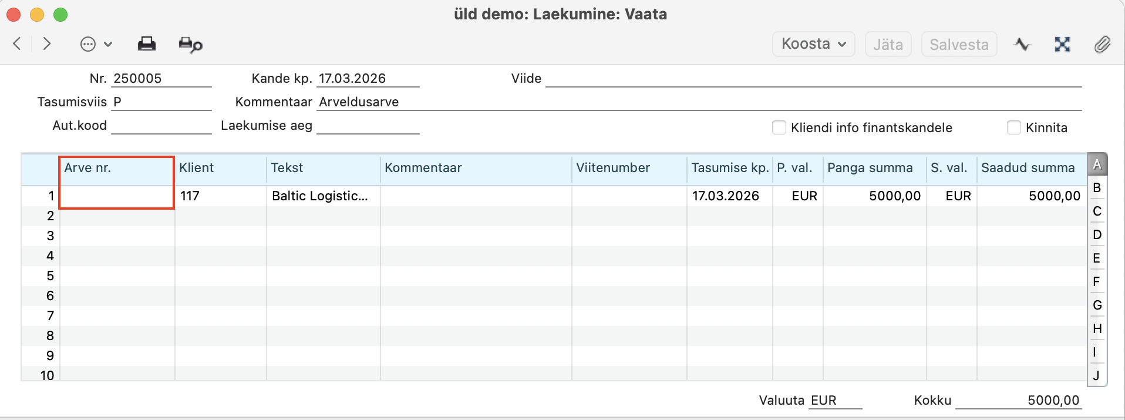Click the four-arrows expand window icon
The height and width of the screenshot is (420, 1125).
[1062, 45]
